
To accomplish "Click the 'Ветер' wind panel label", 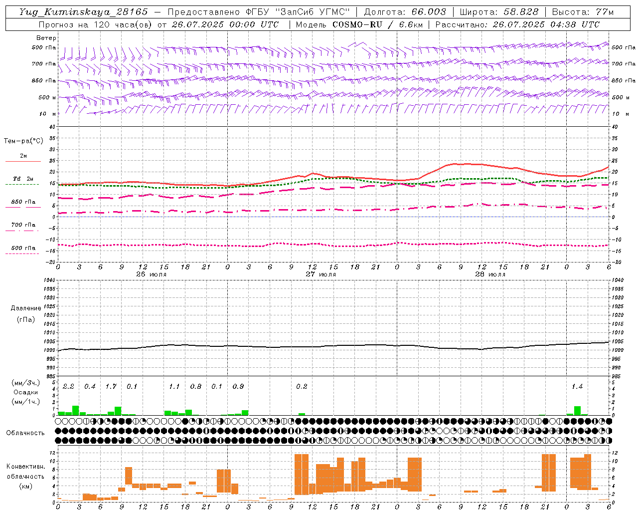I will tap(46, 38).
